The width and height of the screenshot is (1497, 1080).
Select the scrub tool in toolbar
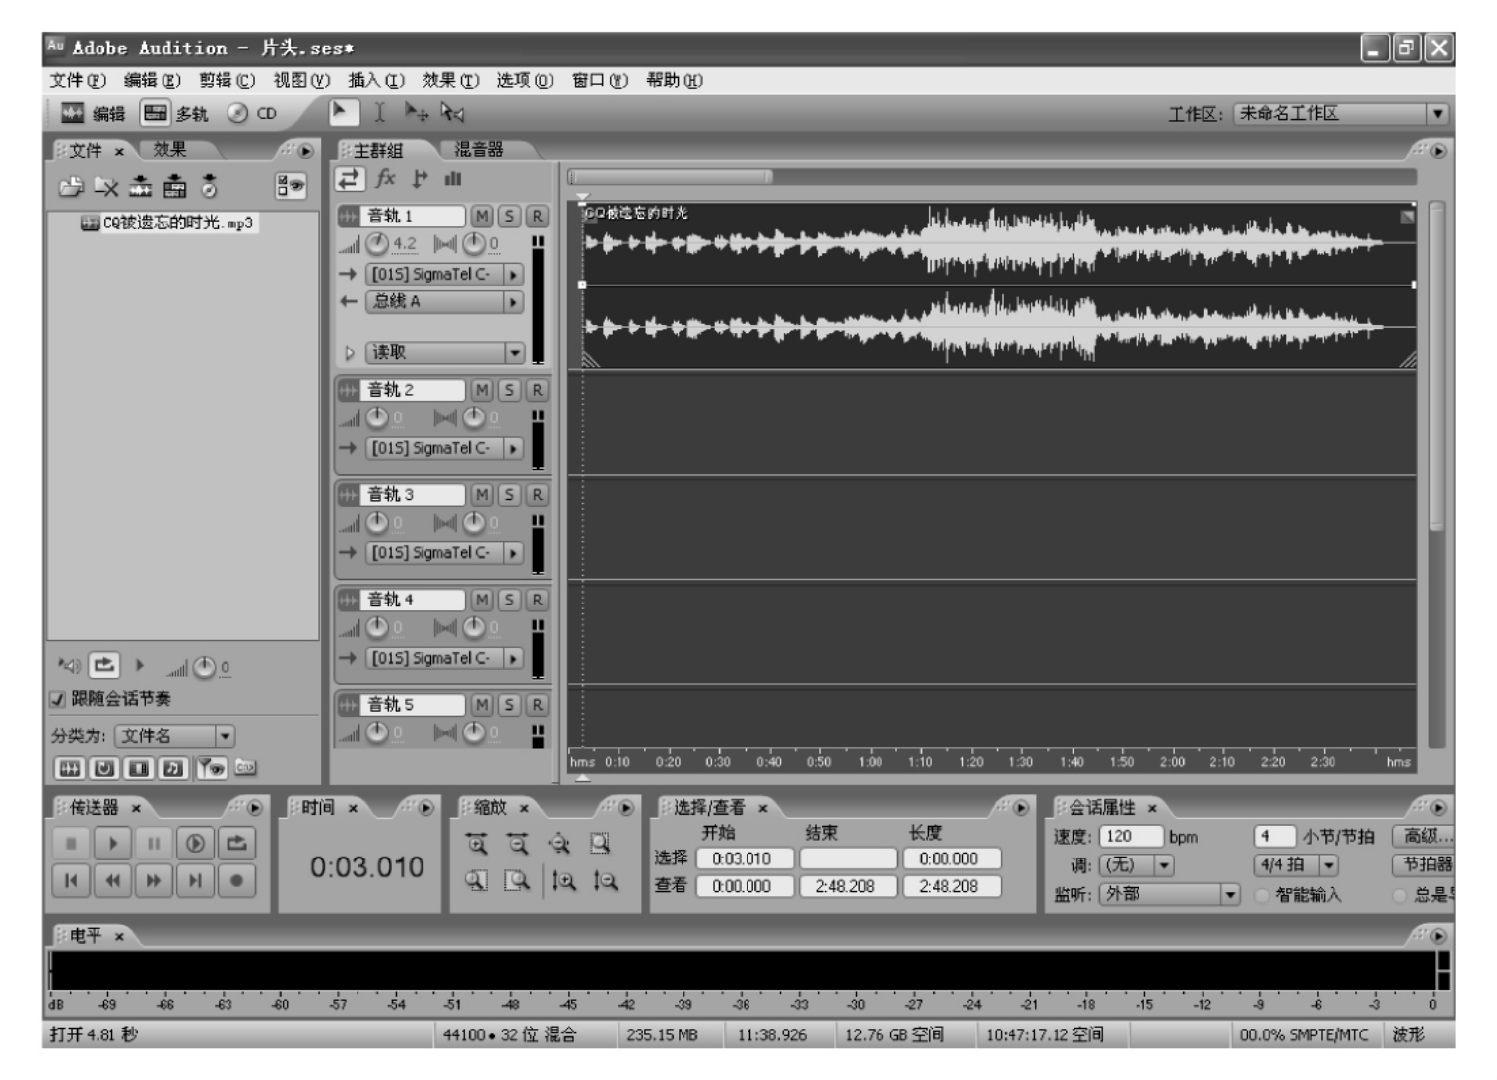(452, 113)
